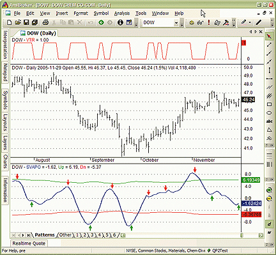This screenshot has height=255, width=276.
Task: Click the Save disk icon
Action: [x=26, y=22]
